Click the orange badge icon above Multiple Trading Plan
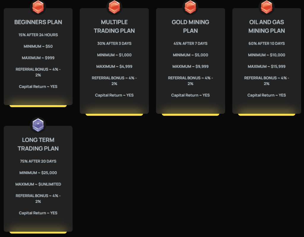Image resolution: width=304 pixels, height=237 pixels. [x=114, y=7]
